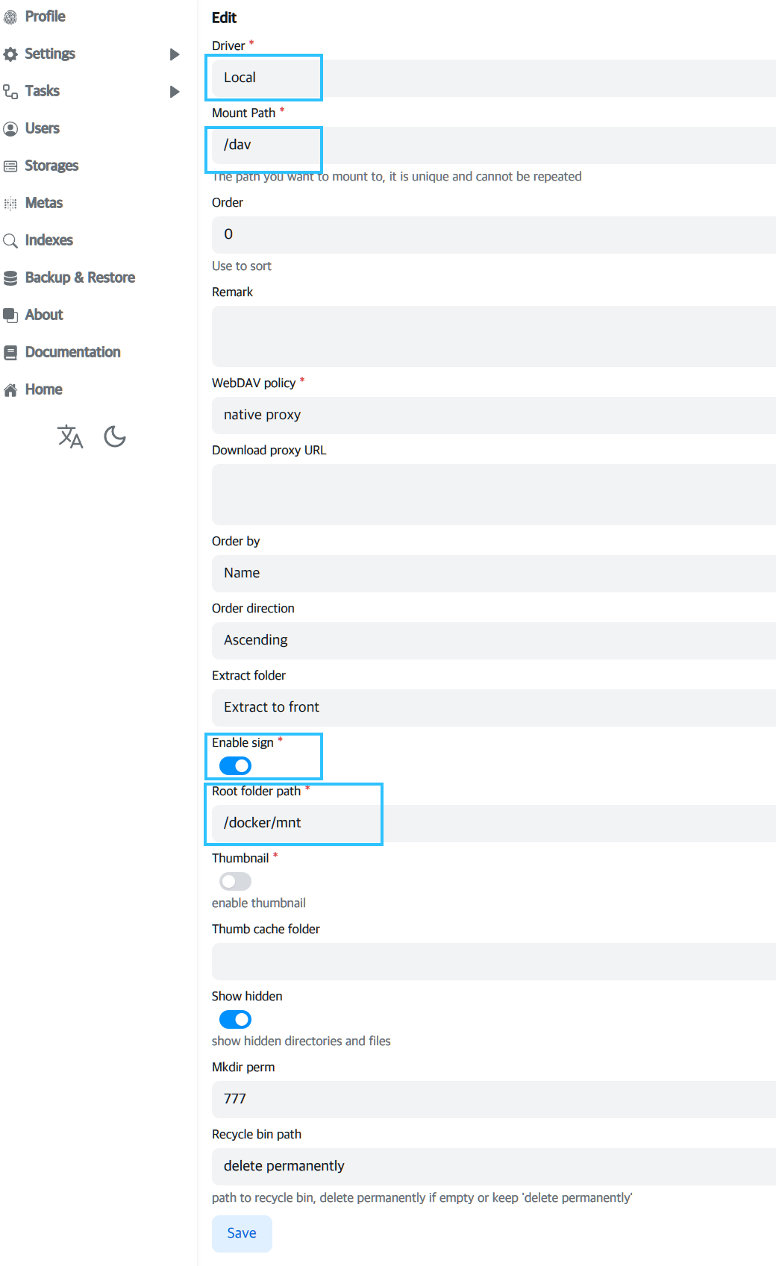Viewport: 776px width, 1266px height.
Task: Expand the Settings submenu arrow
Action: 175,54
